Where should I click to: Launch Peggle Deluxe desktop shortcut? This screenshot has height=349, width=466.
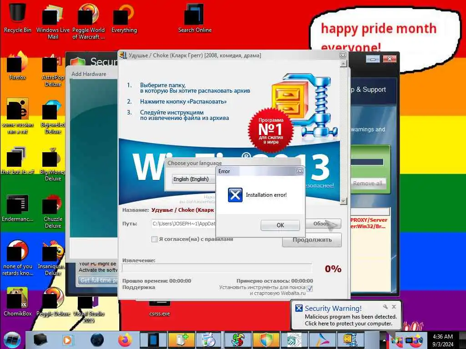pyautogui.click(x=53, y=301)
